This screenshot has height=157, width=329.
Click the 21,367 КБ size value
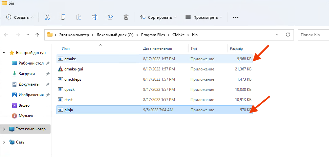243,69
